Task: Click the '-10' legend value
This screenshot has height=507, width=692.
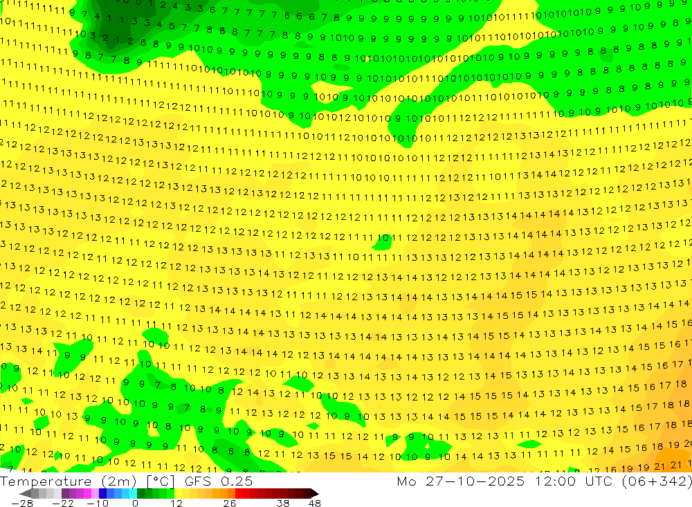Action: [98, 503]
